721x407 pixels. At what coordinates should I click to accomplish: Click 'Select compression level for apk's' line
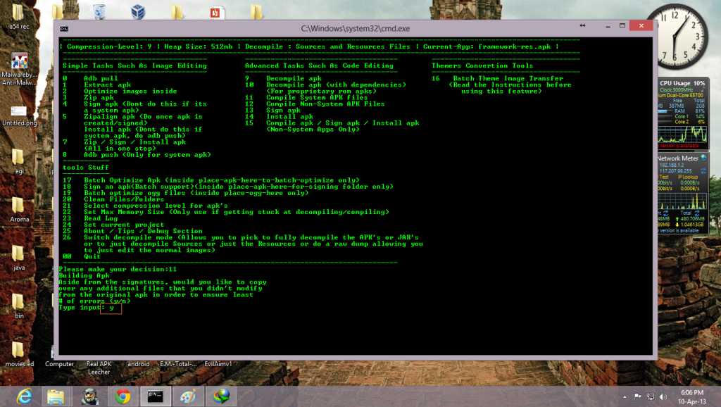[156, 206]
